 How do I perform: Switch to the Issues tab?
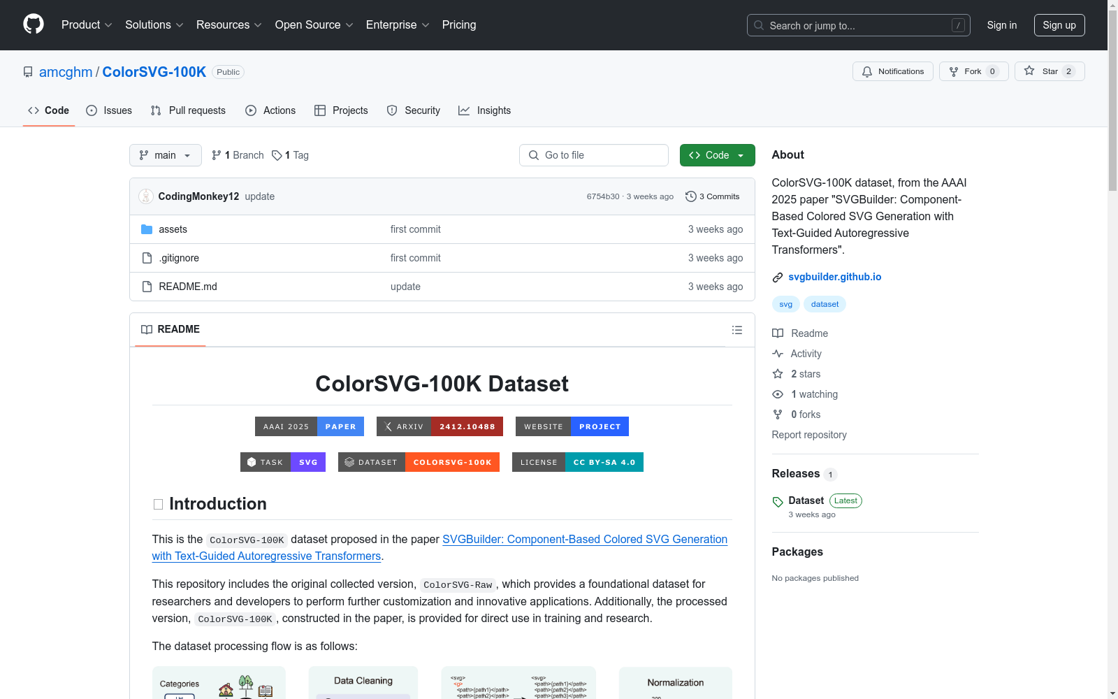click(109, 110)
